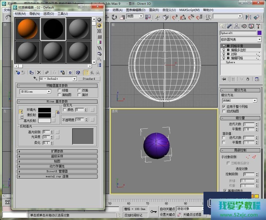This screenshot has width=266, height=220.
Task: Click the 自动关键点 button
Action: click(167, 209)
